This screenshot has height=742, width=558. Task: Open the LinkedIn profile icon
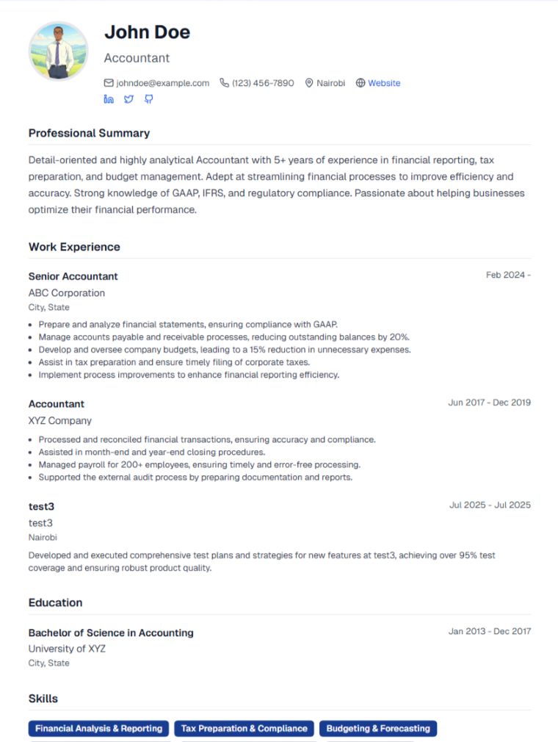pos(109,99)
